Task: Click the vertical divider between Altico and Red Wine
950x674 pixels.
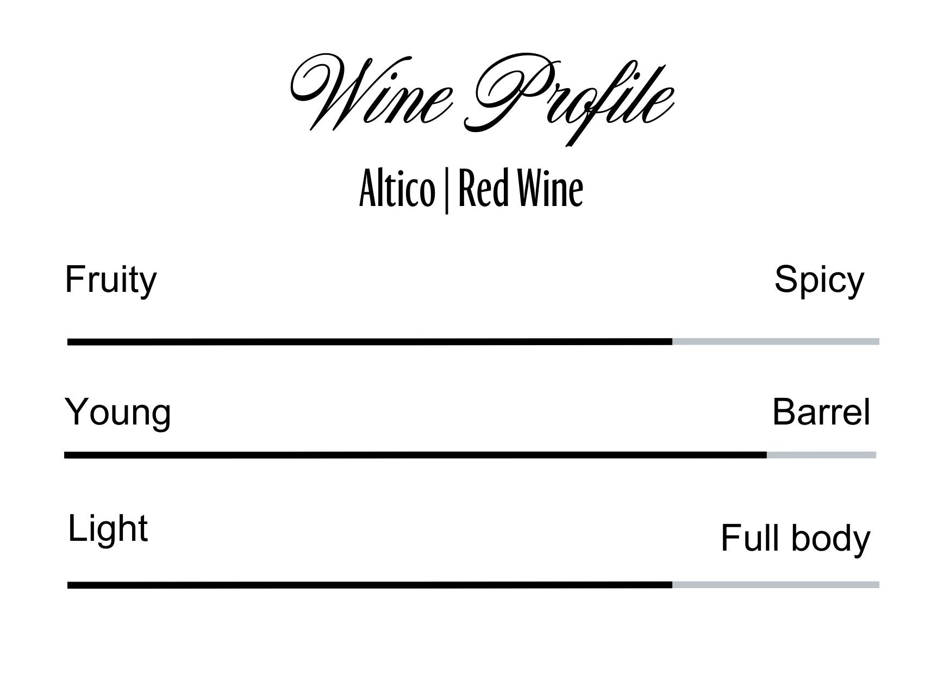Action: (x=447, y=191)
